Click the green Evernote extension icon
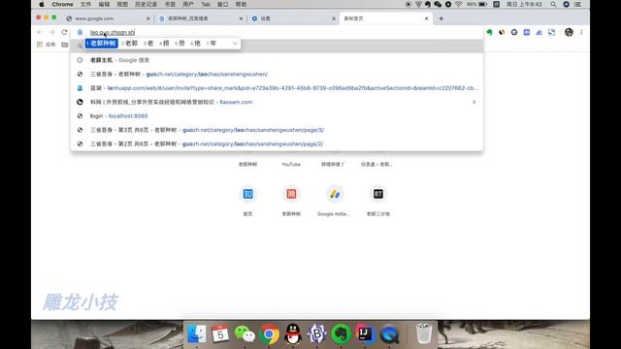 [489, 32]
